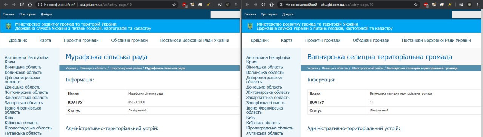Open Adblock Plus extension in right window
The width and height of the screenshot is (483, 137).
[426, 5]
